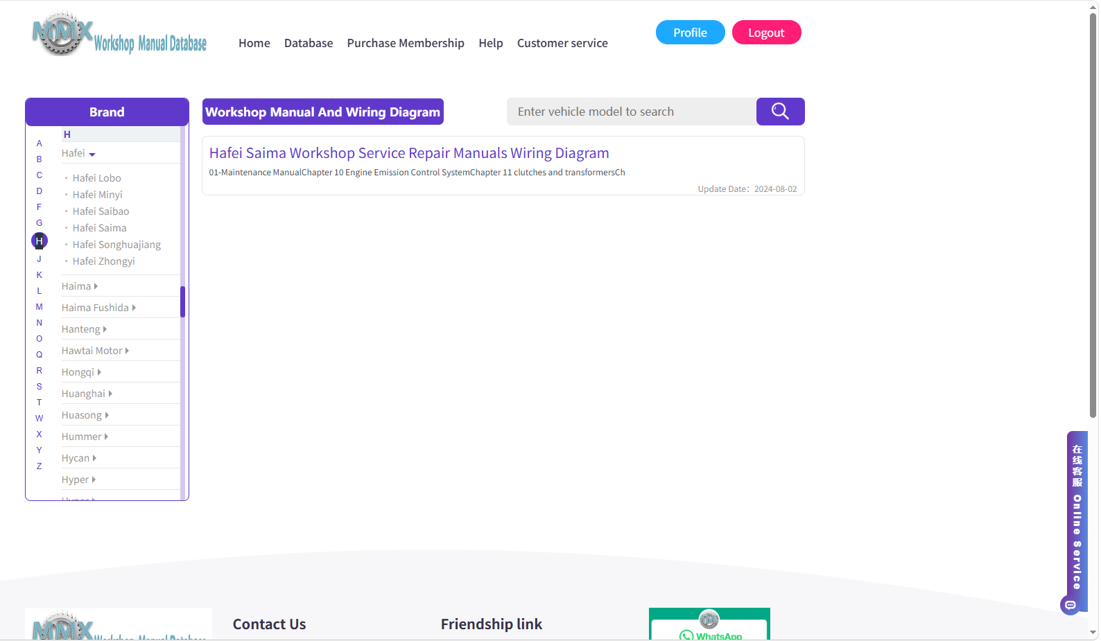Screen dimensions: 1101x641
Task: Jump to brand letter C
Action: point(40,175)
